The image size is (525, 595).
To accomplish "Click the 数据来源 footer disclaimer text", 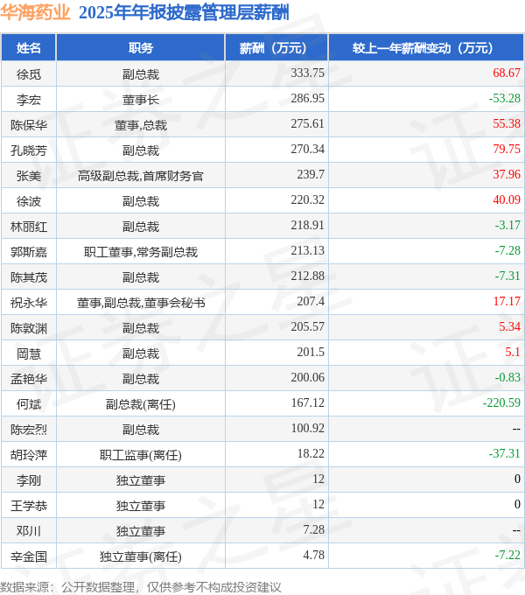I will pyautogui.click(x=141, y=587).
